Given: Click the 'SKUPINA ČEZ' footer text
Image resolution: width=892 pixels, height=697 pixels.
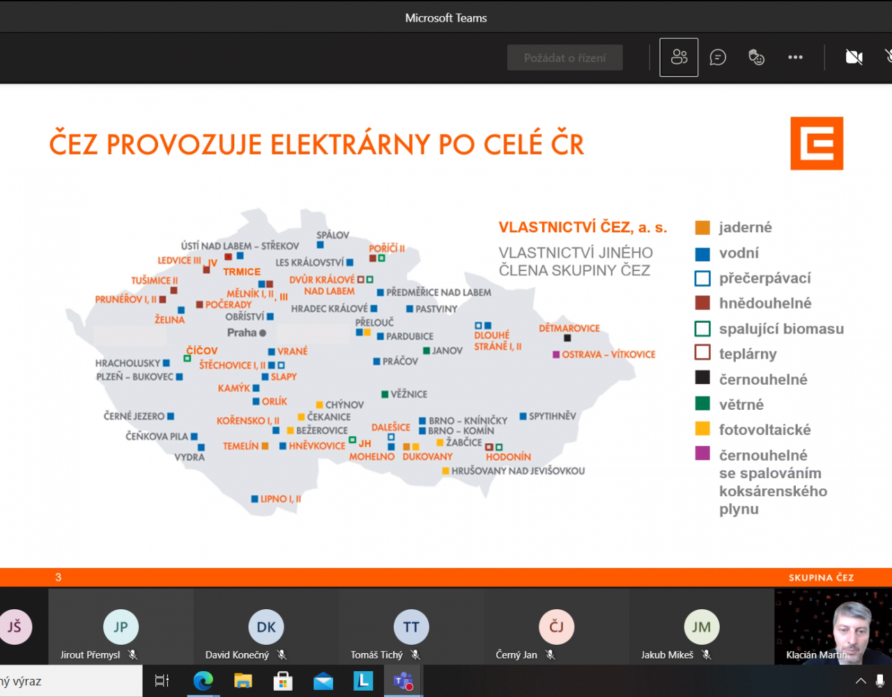Looking at the screenshot, I should 821,577.
